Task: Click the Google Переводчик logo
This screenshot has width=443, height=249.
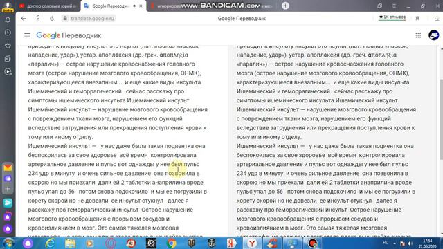Action: (69, 35)
